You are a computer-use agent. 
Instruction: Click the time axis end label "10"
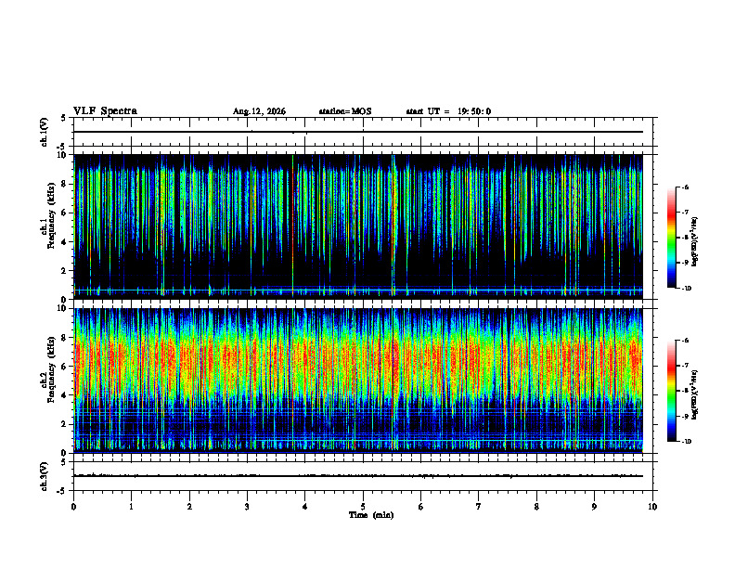[652, 506]
